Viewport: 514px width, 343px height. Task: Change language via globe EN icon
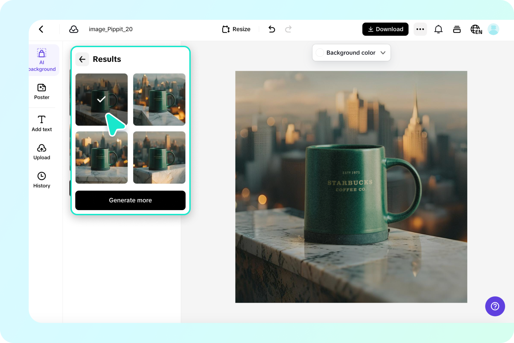tap(476, 29)
